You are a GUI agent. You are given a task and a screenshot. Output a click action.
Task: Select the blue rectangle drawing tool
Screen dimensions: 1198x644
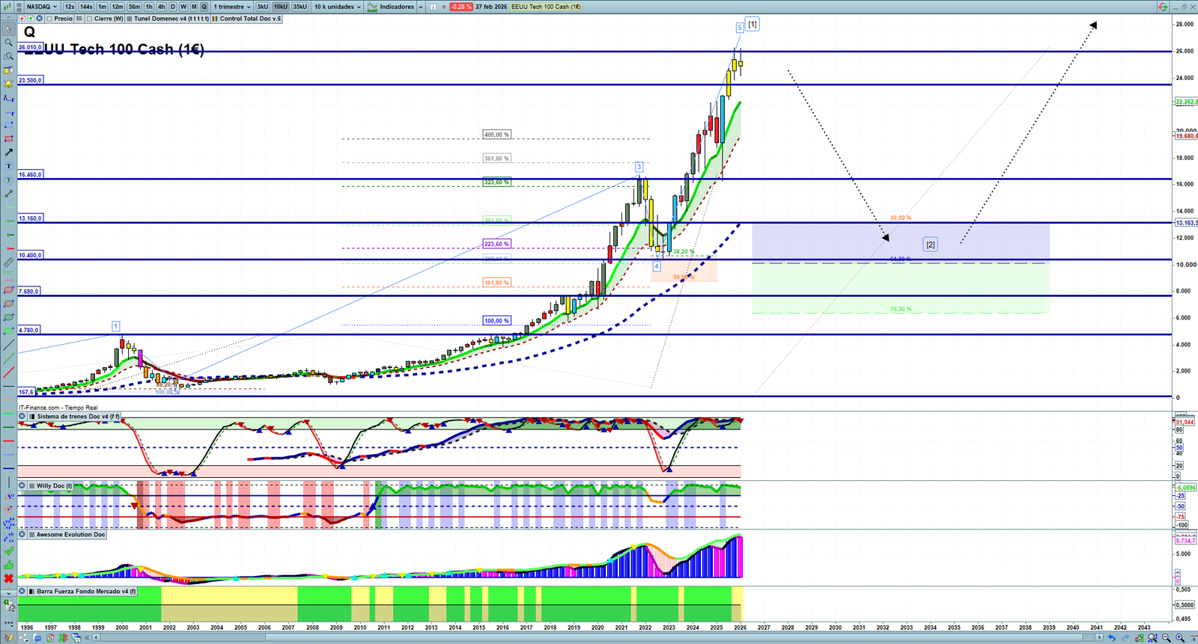(9, 125)
